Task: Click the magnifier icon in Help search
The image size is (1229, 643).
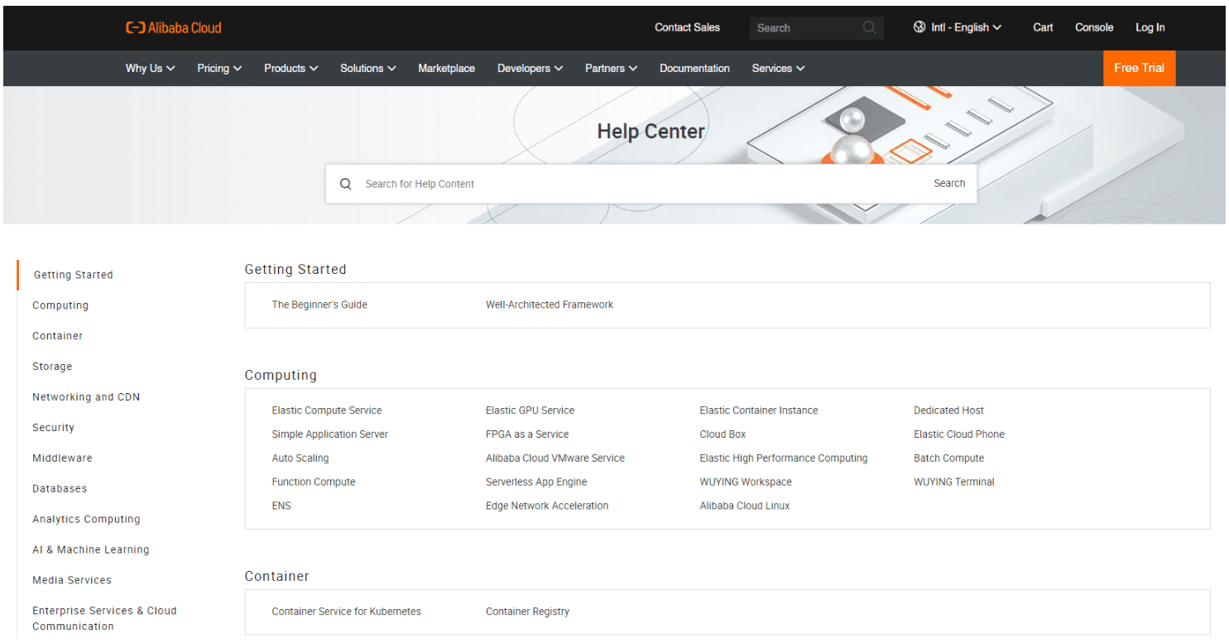Action: point(346,184)
